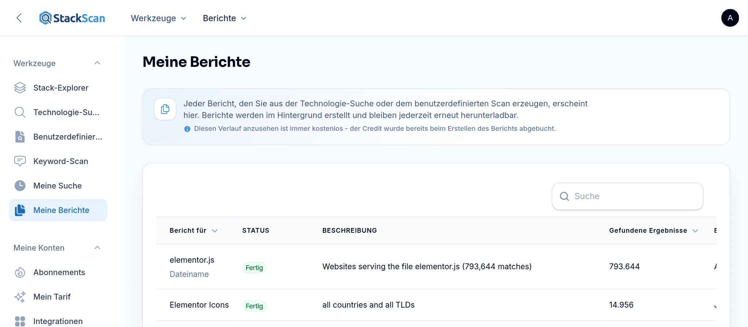Viewport: 748px width, 327px height.
Task: Open the Mein Tarif page link
Action: coord(58,297)
